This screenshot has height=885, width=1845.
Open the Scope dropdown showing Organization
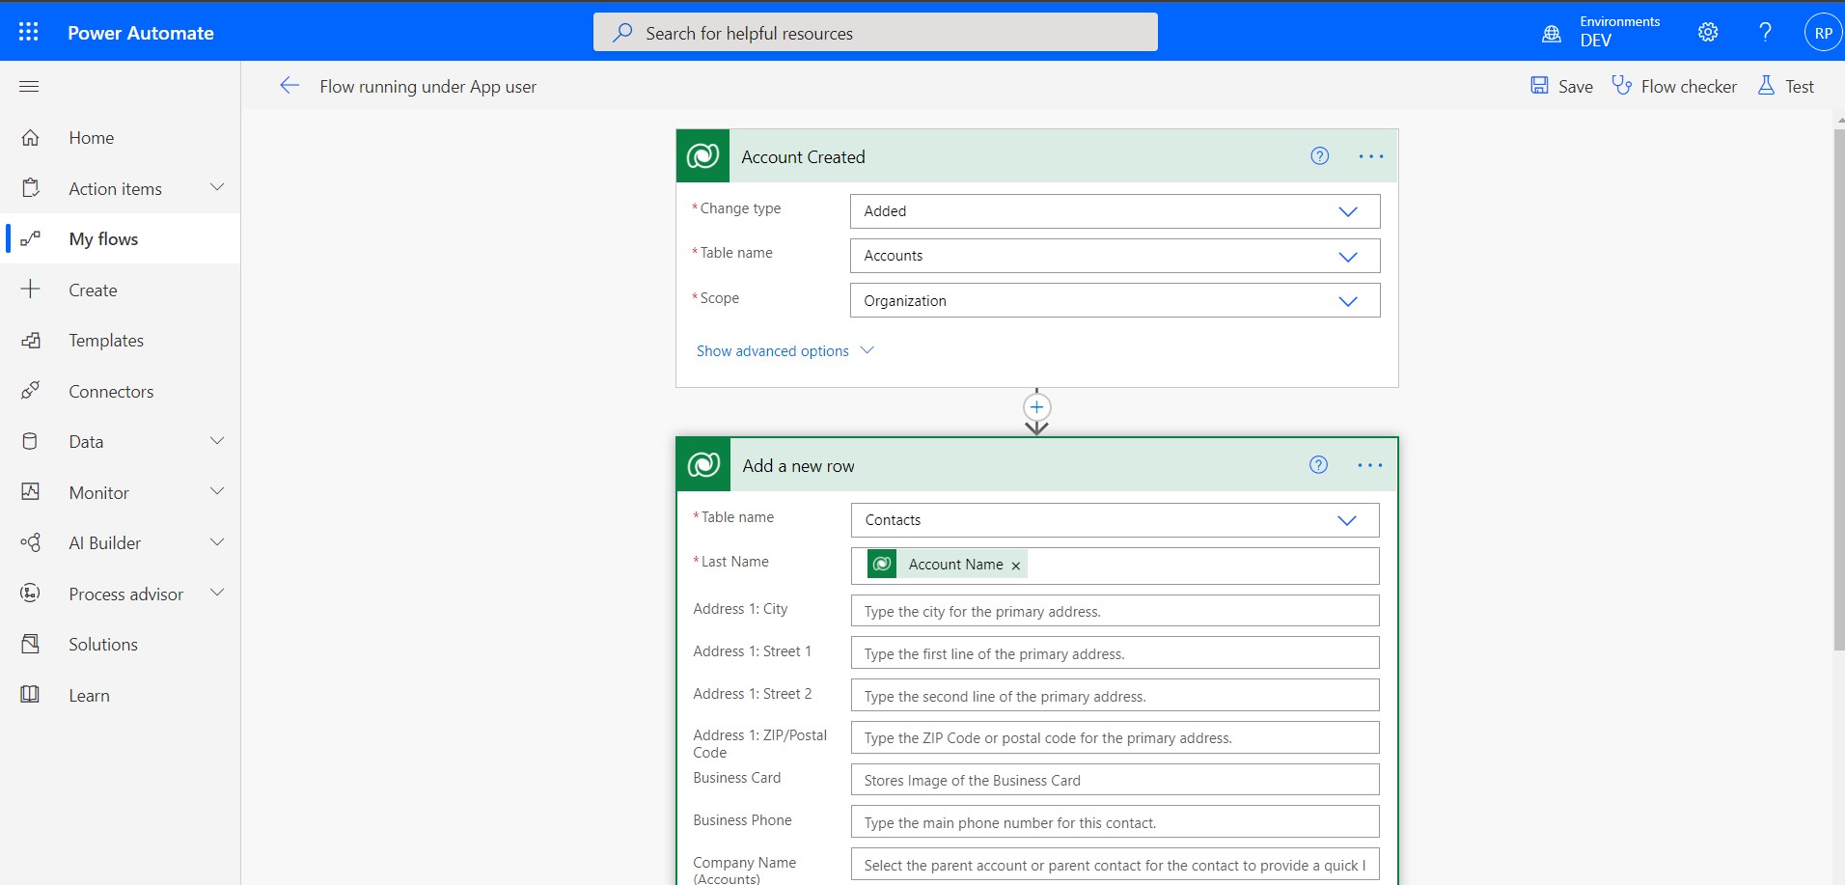tap(1115, 301)
